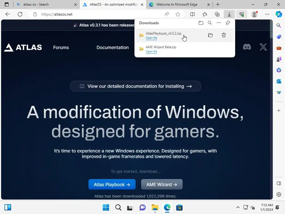Open split screen view
This screenshot has width=285, height=214.
192,14
